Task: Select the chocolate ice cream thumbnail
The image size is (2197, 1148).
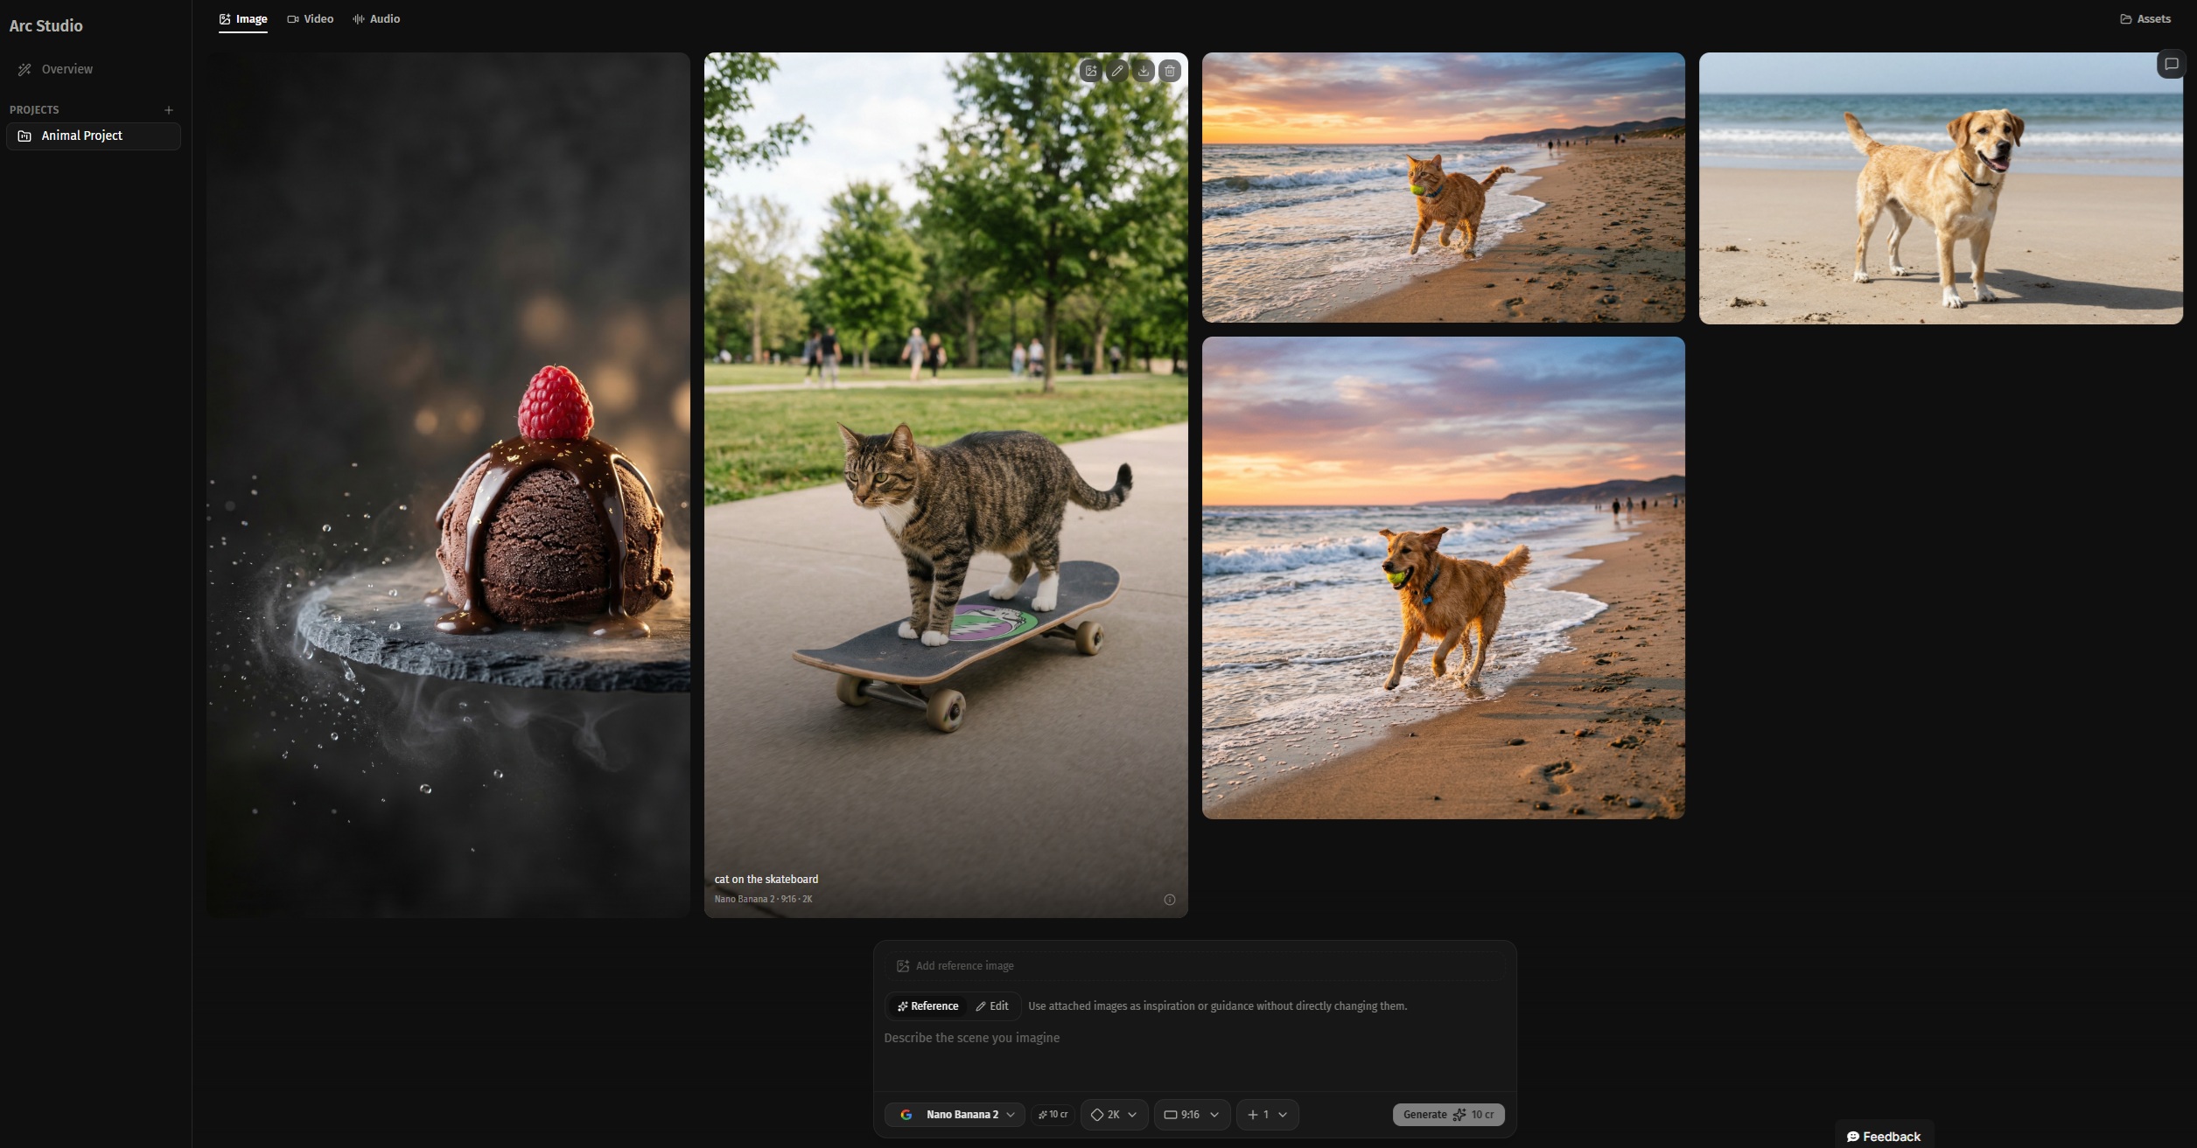Action: [x=448, y=484]
